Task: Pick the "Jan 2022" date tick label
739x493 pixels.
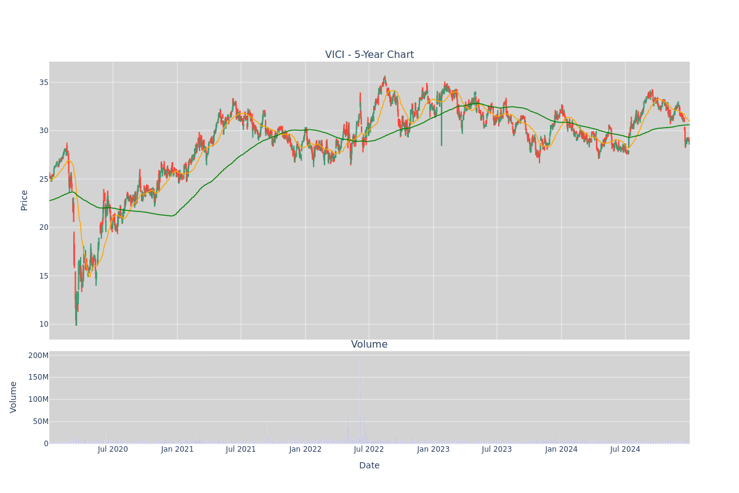Action: coord(305,449)
